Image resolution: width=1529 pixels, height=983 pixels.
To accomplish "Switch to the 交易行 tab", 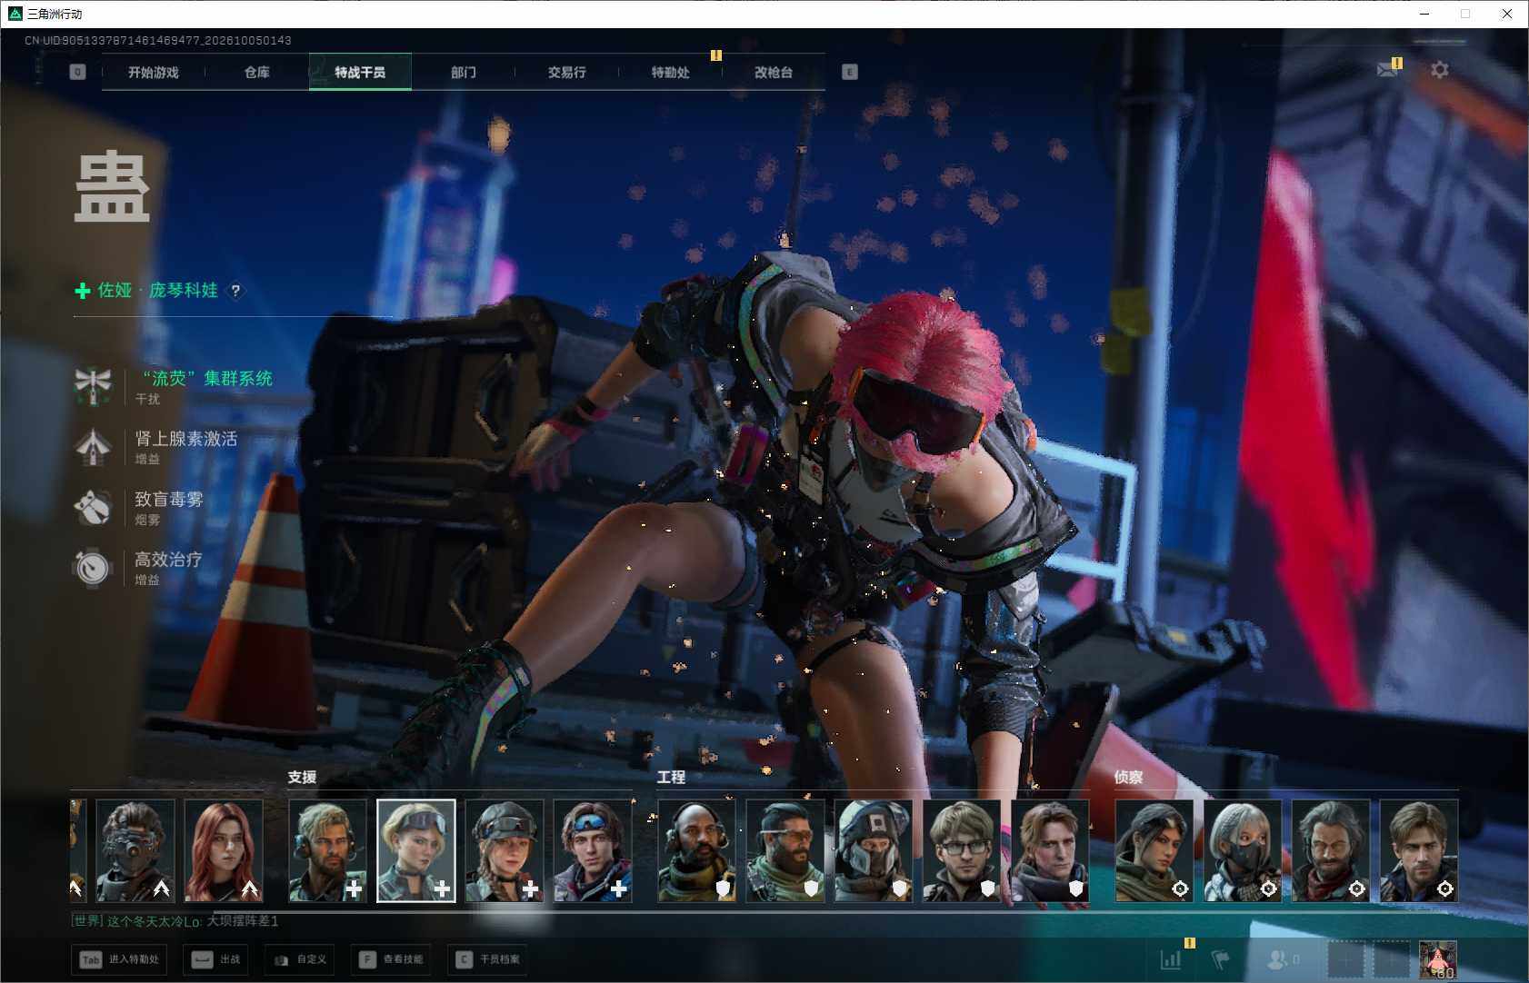I will 567,72.
